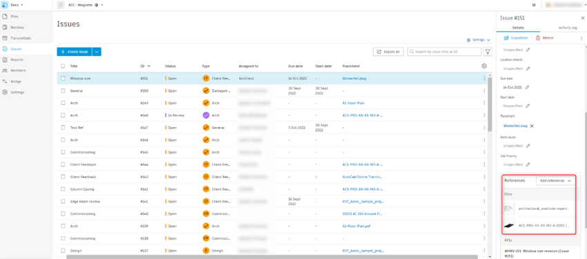Tick the select-all checkbox in table header
Viewport: 587px width, 259px height.
click(x=63, y=66)
